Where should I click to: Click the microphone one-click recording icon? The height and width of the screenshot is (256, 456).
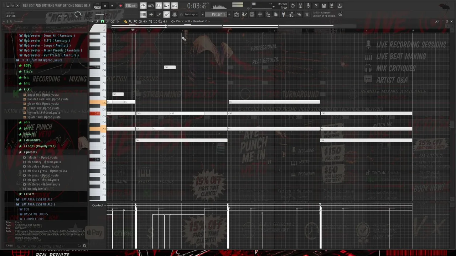click(x=308, y=6)
